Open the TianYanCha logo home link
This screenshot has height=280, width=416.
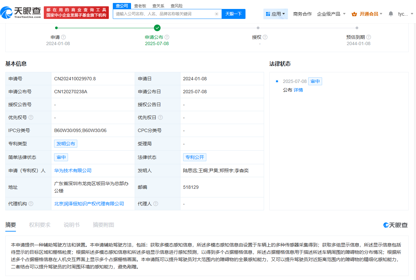pos(20,13)
